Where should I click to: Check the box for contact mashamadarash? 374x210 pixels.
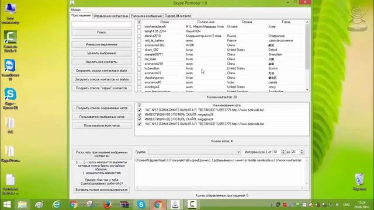pos(139,27)
